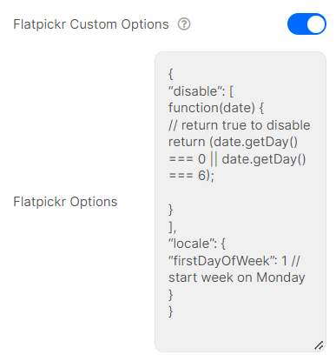Click the closing brace below the blank line
Screen dimensions: 336x361
click(171, 210)
